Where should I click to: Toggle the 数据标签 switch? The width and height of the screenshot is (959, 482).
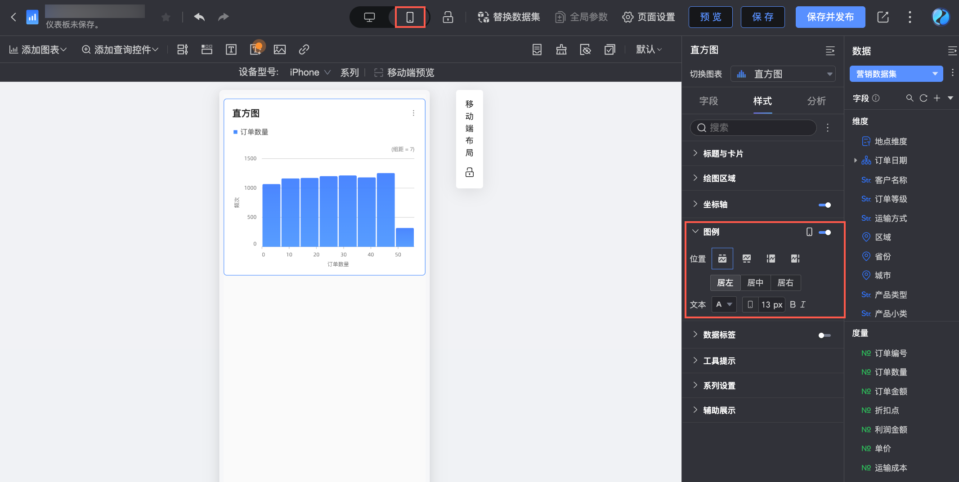point(825,335)
